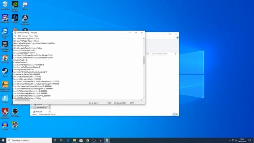Open Task View on the taskbar
This screenshot has width=254, height=143.
[62, 140]
